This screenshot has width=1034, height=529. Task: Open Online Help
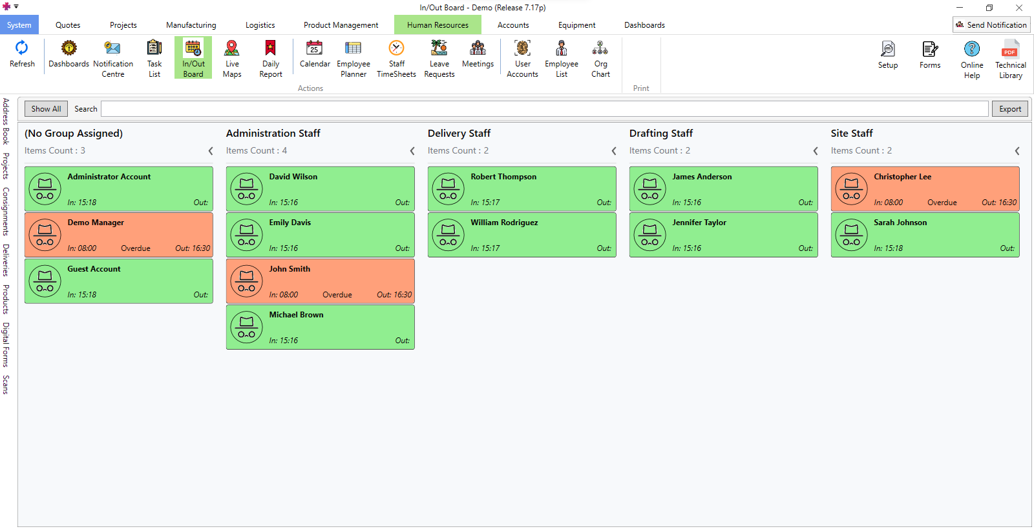coord(972,59)
